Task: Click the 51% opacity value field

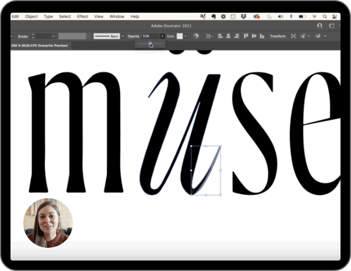Action: point(150,36)
